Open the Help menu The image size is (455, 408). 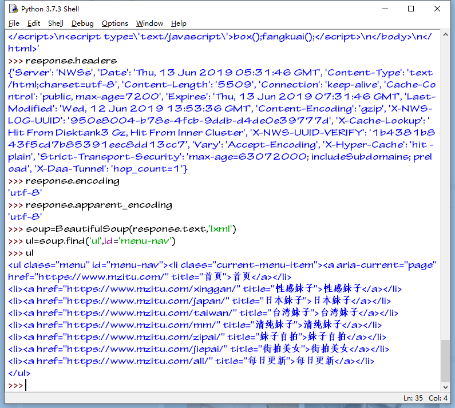(179, 23)
